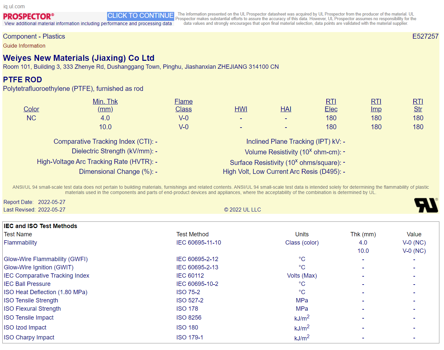Click the RTI Imp column header
This screenshot has height=350, width=444.
click(376, 105)
